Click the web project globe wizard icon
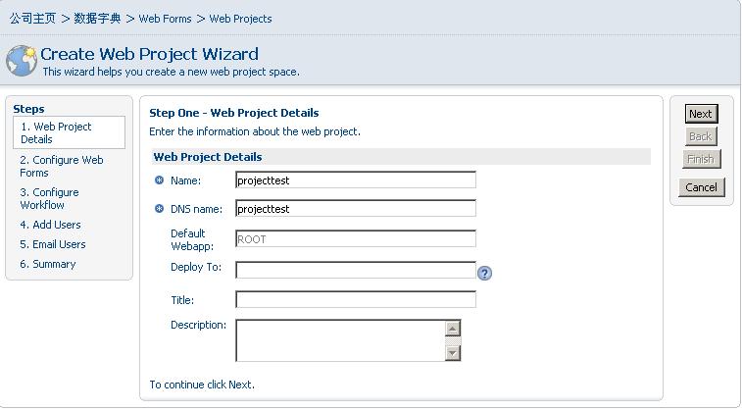 22,61
